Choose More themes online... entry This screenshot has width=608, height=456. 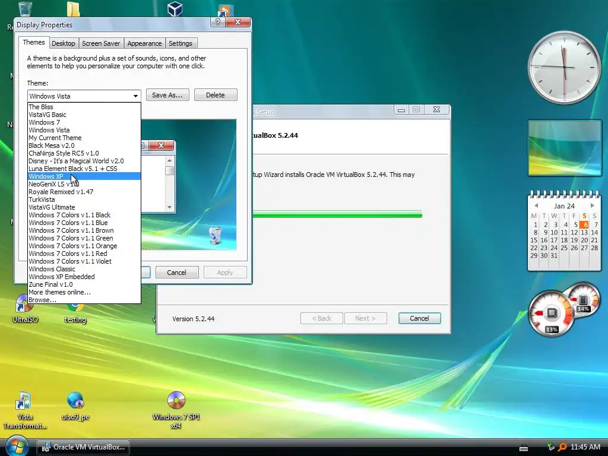coord(84,292)
